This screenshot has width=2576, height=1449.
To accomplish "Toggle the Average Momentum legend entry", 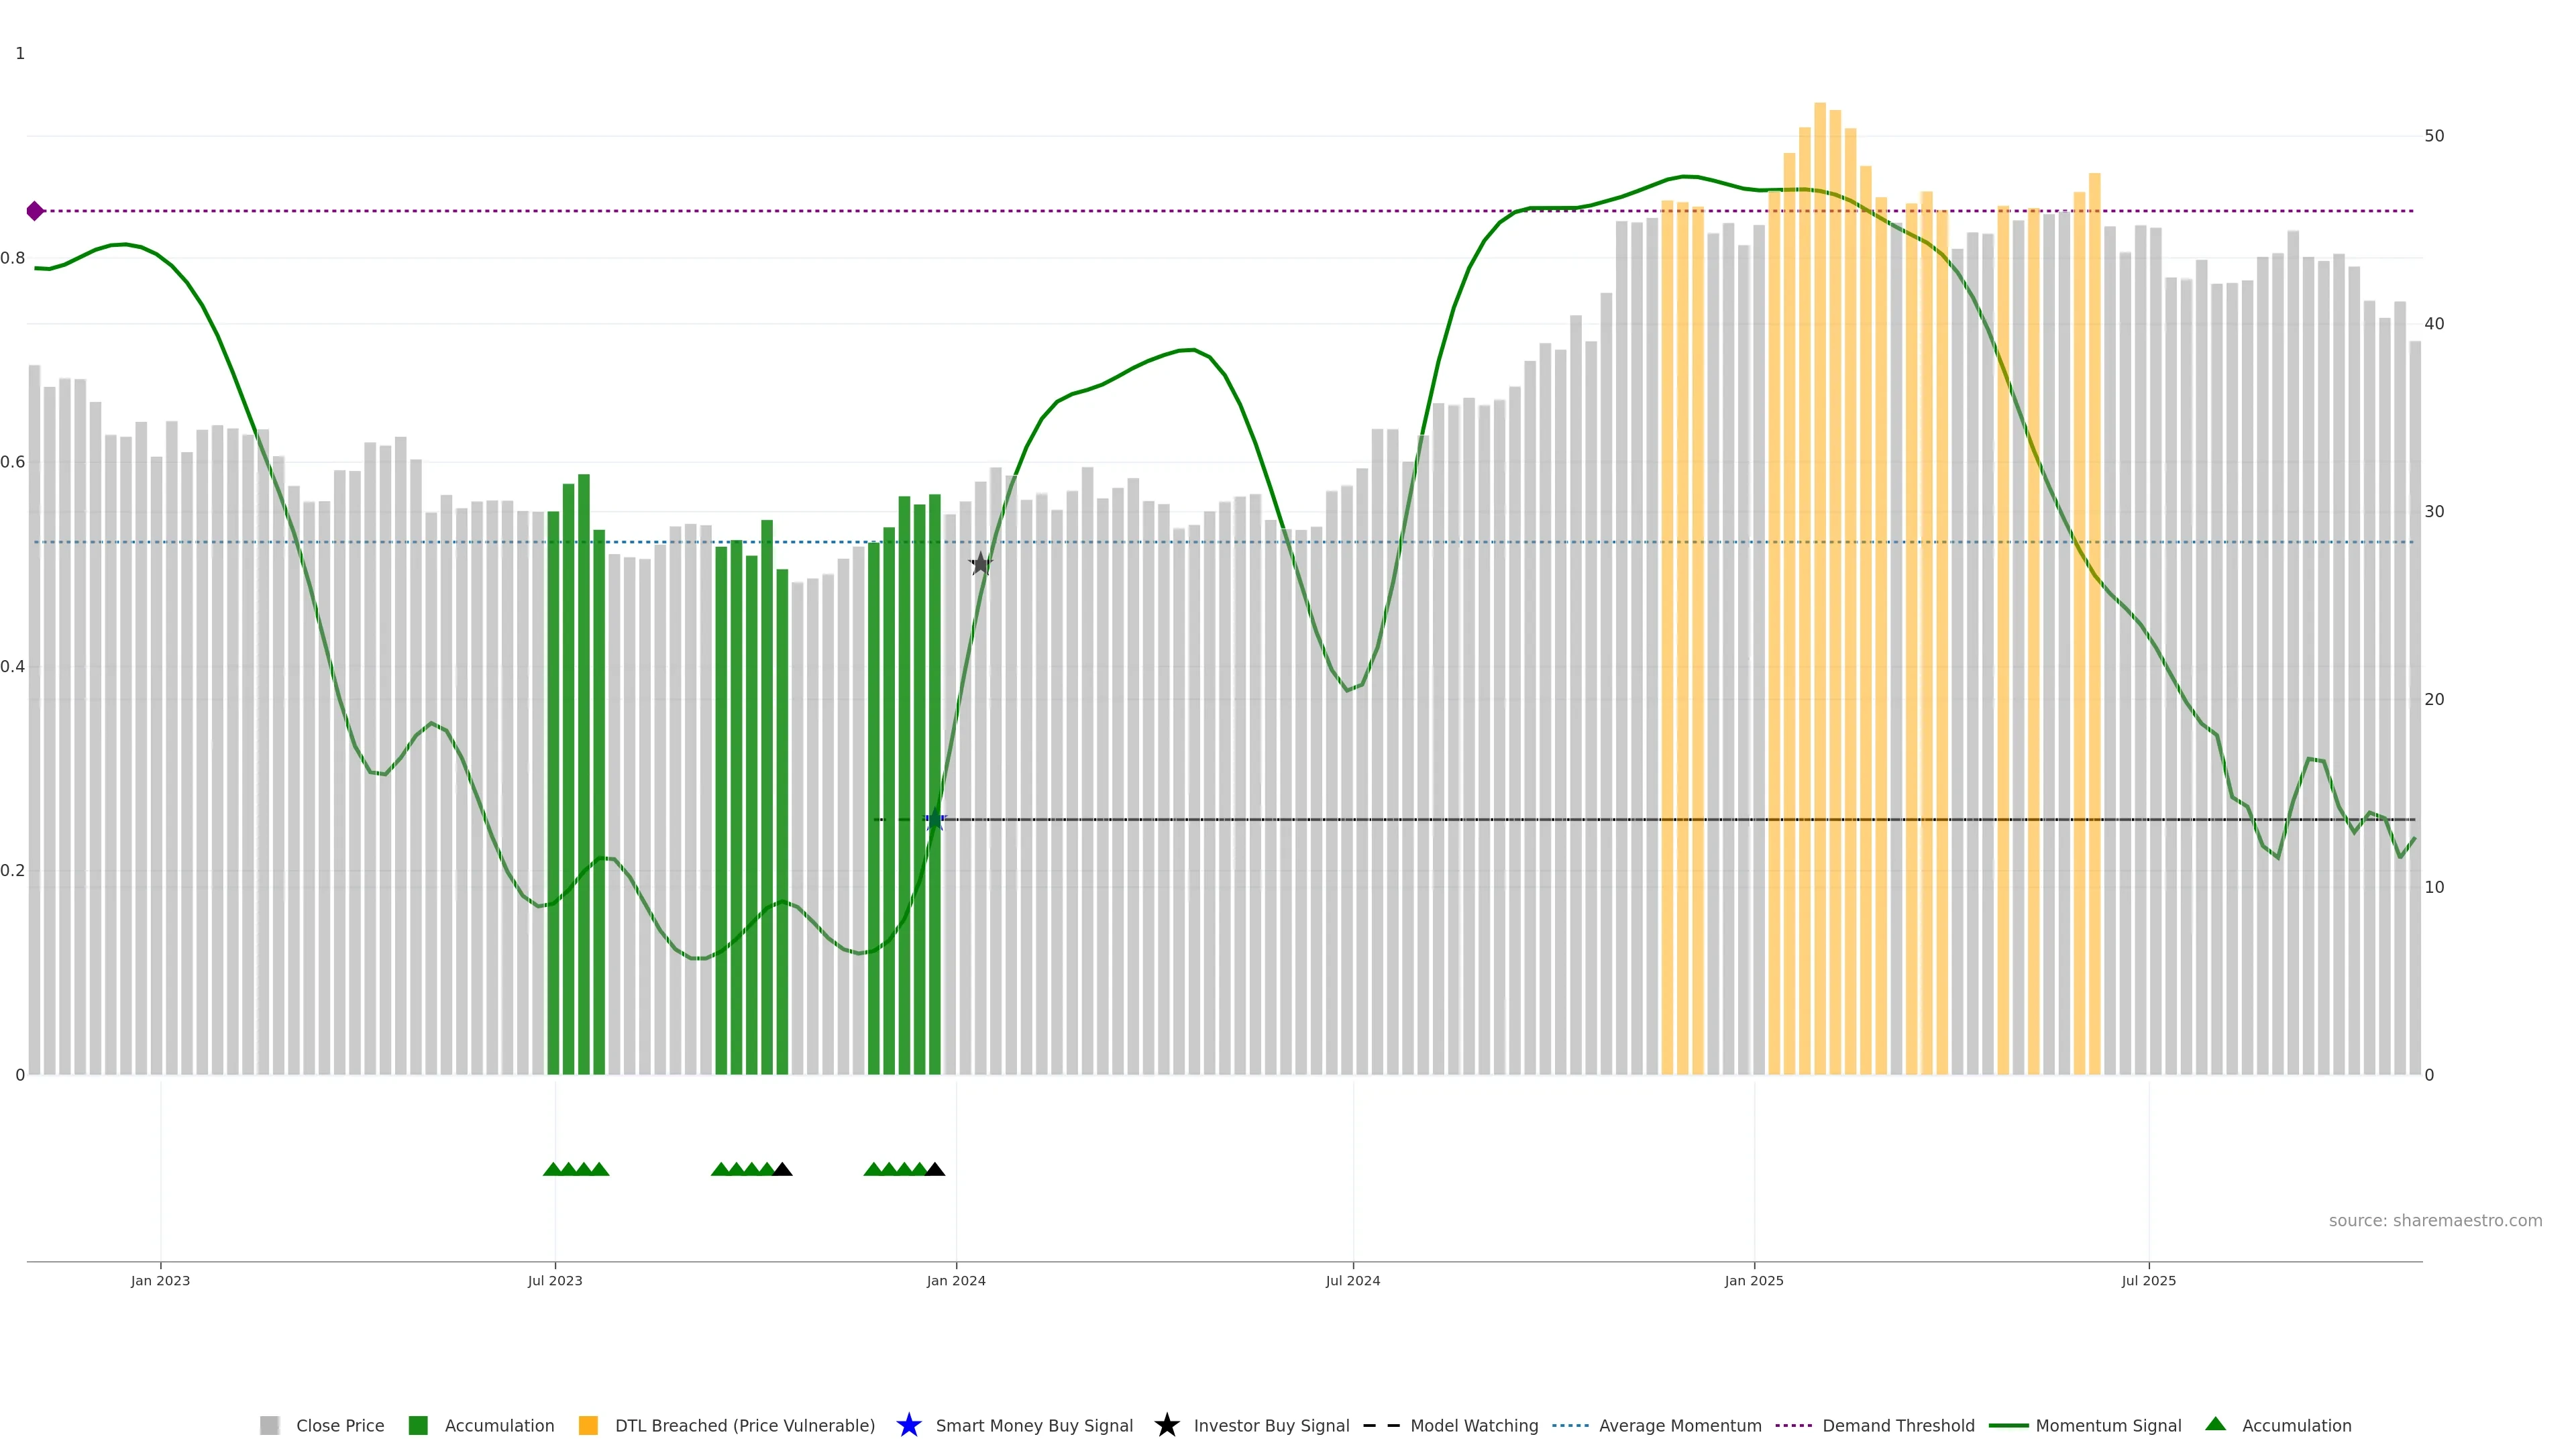I will [x=1679, y=1426].
